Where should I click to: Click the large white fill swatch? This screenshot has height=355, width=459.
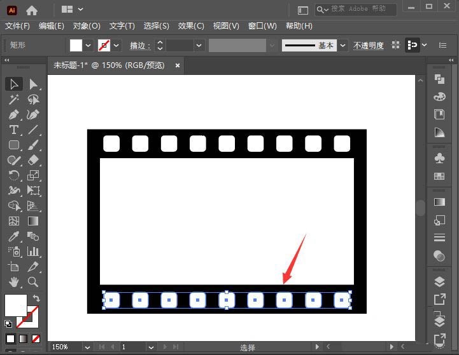tap(16, 305)
